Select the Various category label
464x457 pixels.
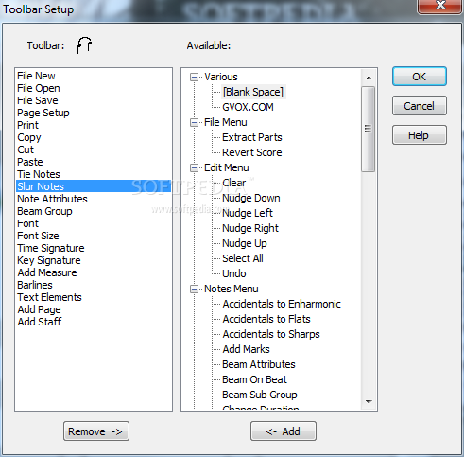coord(221,77)
